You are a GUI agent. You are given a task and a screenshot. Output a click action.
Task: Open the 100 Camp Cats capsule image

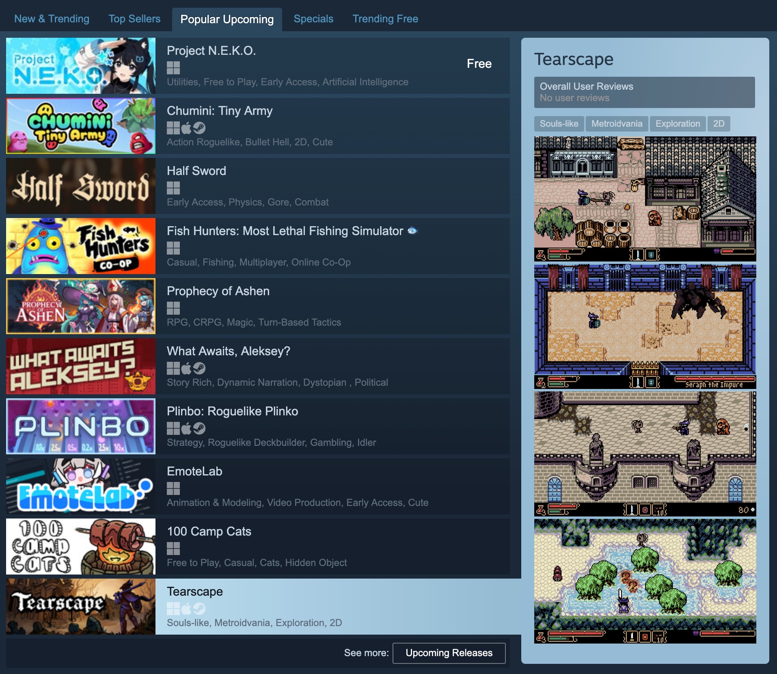(81, 547)
